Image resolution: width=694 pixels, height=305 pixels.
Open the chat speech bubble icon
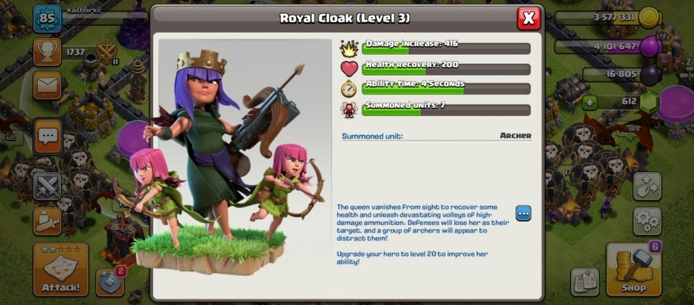point(47,137)
